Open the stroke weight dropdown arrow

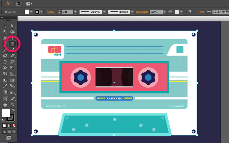click(x=75, y=12)
